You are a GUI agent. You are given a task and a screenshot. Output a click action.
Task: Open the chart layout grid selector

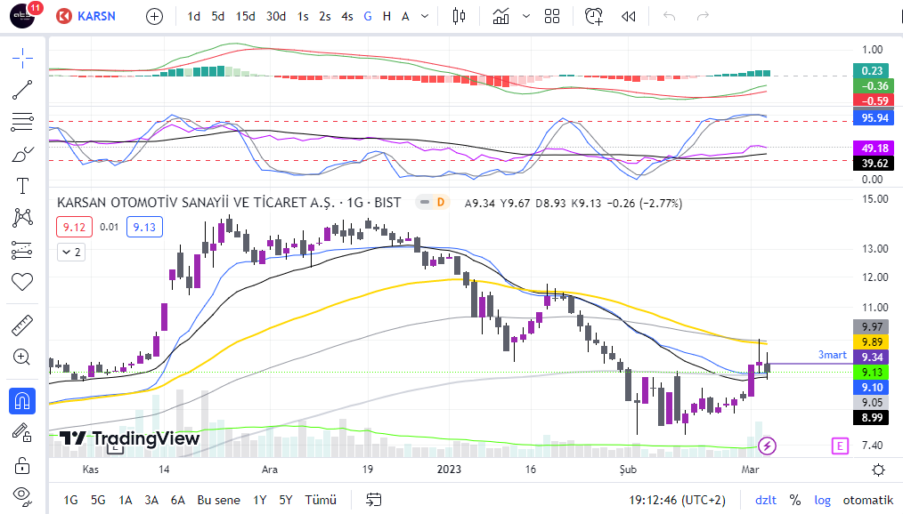coord(552,16)
